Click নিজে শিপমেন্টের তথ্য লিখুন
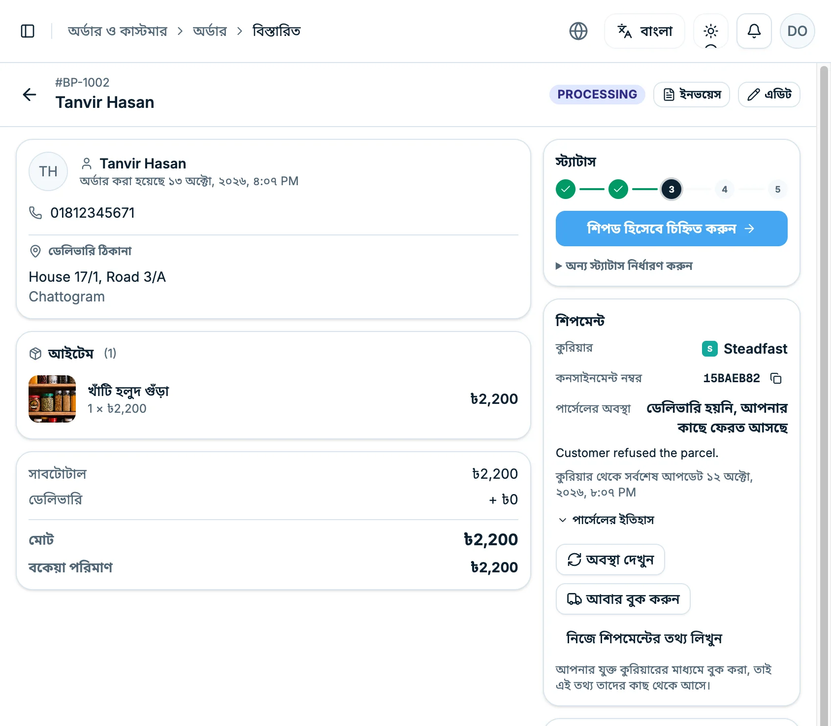This screenshot has height=726, width=831. click(x=644, y=638)
